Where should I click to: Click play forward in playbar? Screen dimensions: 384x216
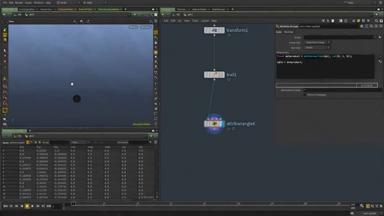point(32,206)
